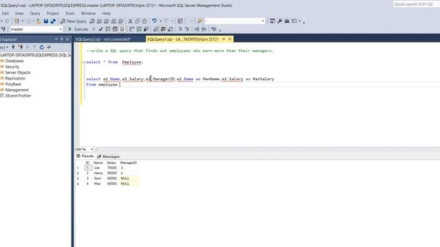This screenshot has height=247, width=440.
Task: Click the Quick Launch search box
Action: [x=416, y=4]
